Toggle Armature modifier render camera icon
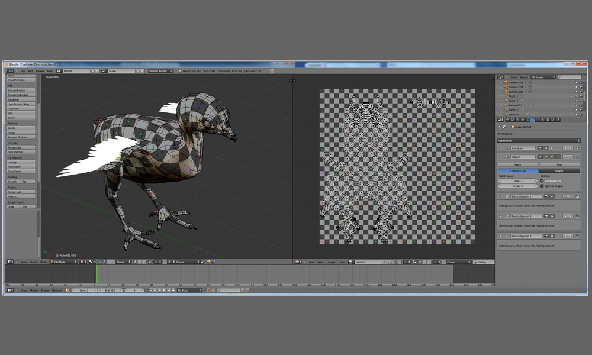 (x=539, y=148)
